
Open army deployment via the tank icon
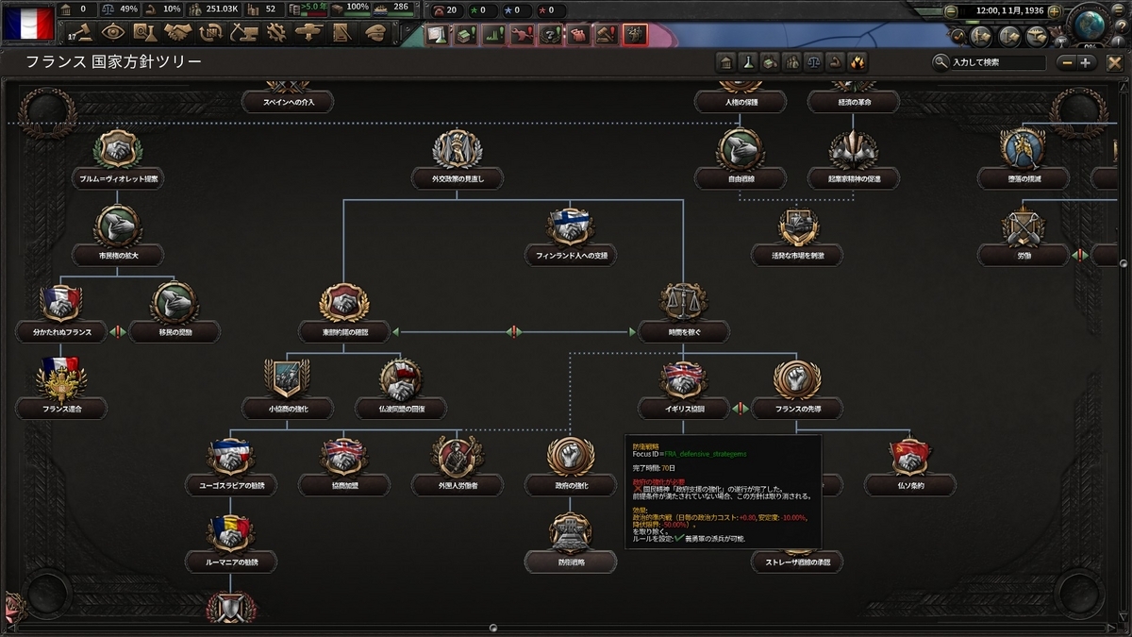click(x=309, y=31)
